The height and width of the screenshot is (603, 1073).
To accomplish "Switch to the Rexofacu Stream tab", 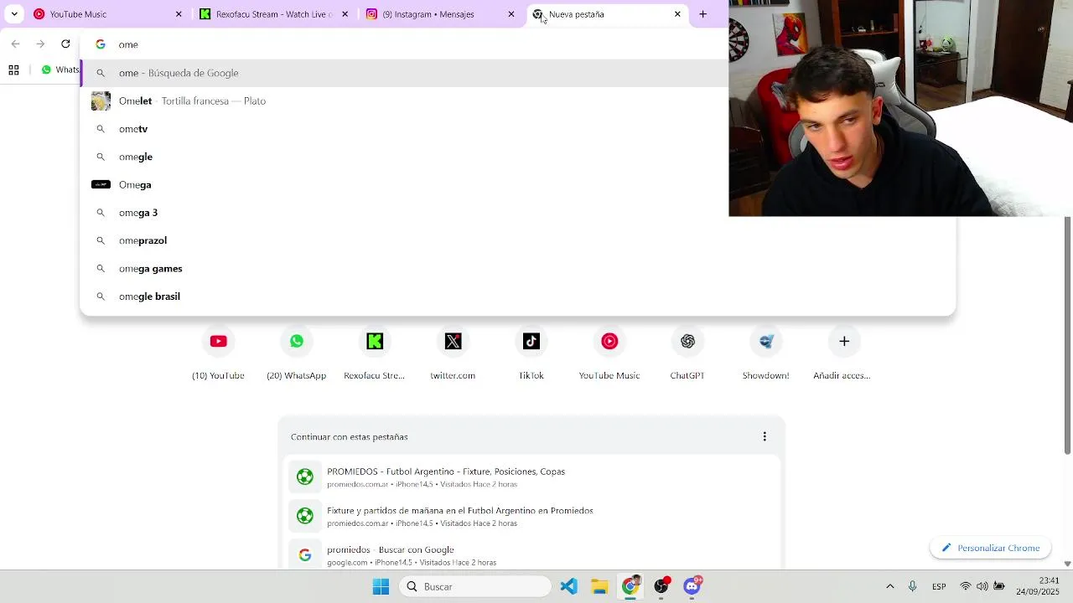I will (274, 14).
